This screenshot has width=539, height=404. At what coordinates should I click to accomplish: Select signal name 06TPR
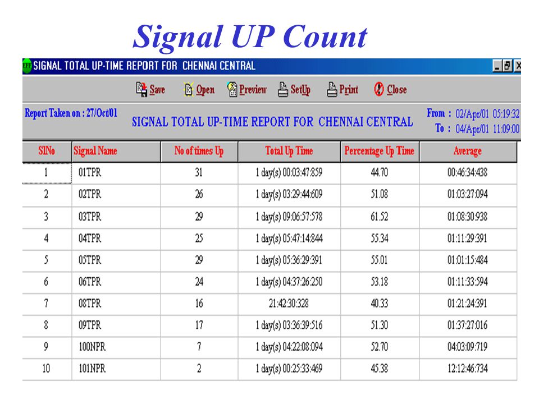[90, 282]
